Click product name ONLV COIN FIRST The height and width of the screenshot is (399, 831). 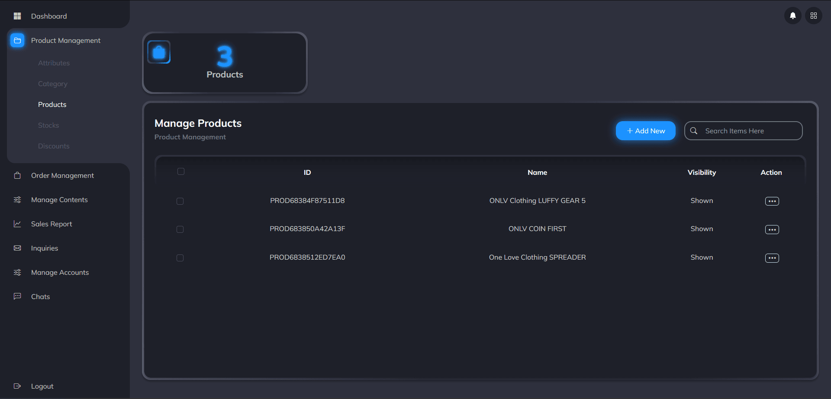[x=538, y=228]
